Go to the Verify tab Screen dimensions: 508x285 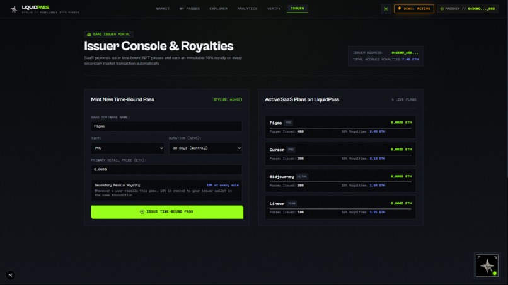click(x=274, y=9)
